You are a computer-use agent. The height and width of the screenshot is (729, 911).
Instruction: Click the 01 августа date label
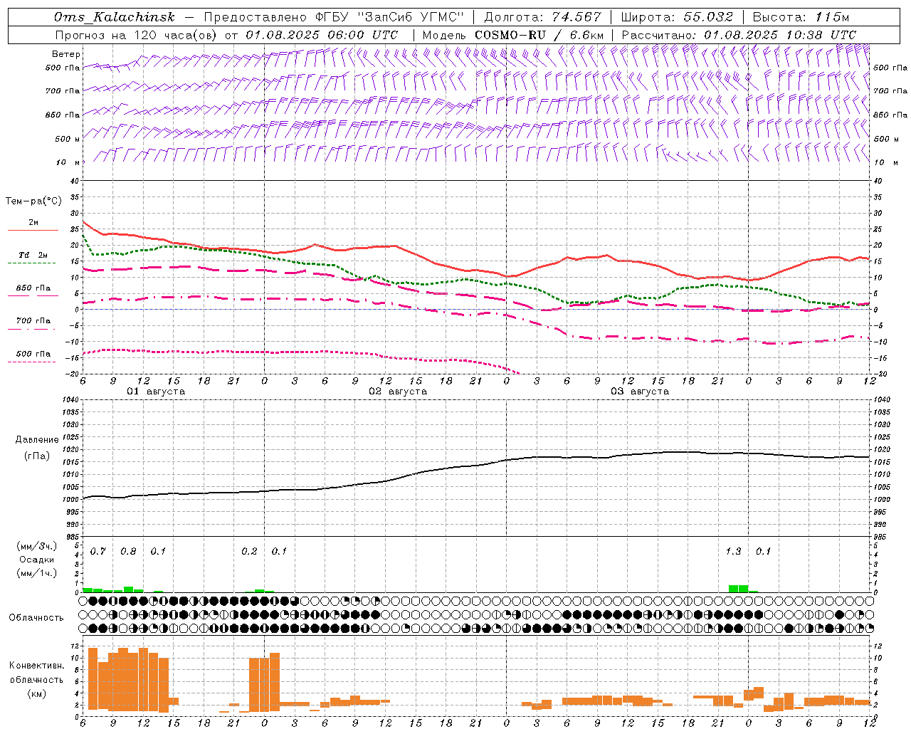[156, 392]
